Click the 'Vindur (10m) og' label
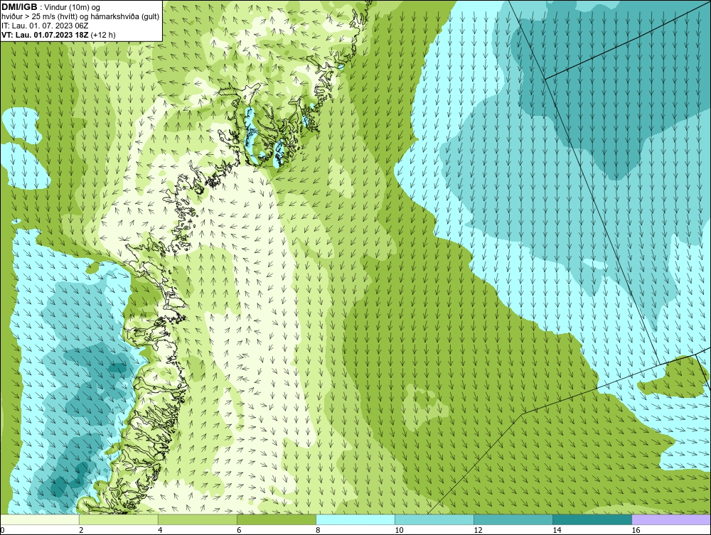 73,8
